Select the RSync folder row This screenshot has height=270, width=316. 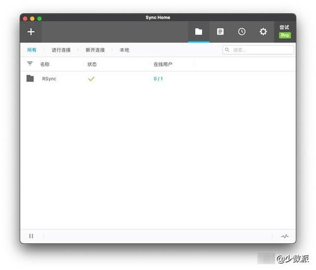click(158, 79)
